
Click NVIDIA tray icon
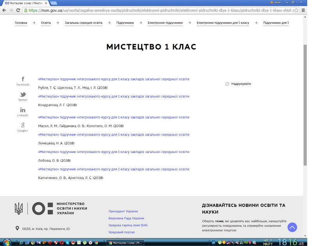pos(246,242)
